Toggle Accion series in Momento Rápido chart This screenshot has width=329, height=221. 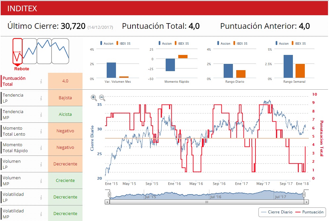tap(165, 43)
